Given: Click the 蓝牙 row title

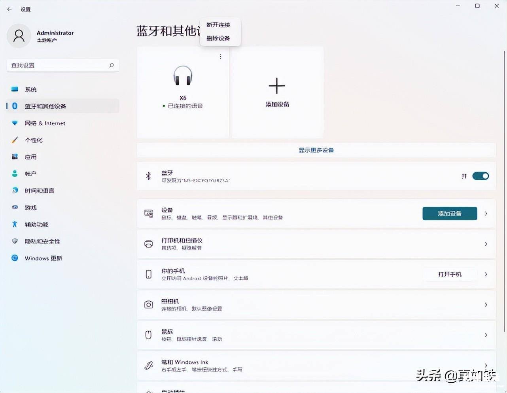Looking at the screenshot, I should pyautogui.click(x=167, y=173).
